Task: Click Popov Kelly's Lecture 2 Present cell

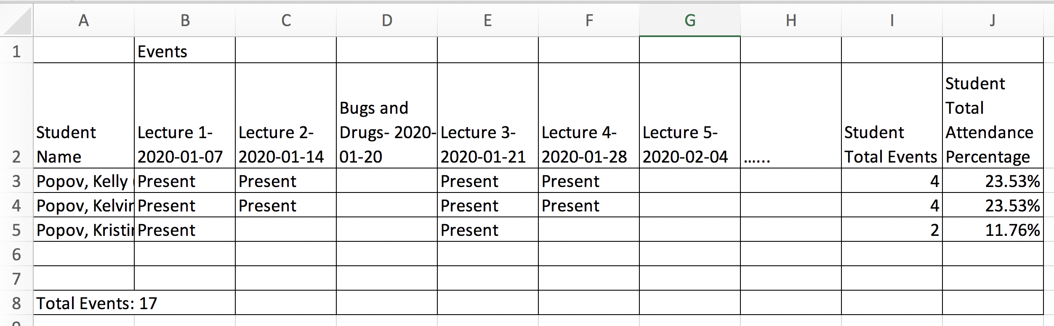Action: coord(285,181)
